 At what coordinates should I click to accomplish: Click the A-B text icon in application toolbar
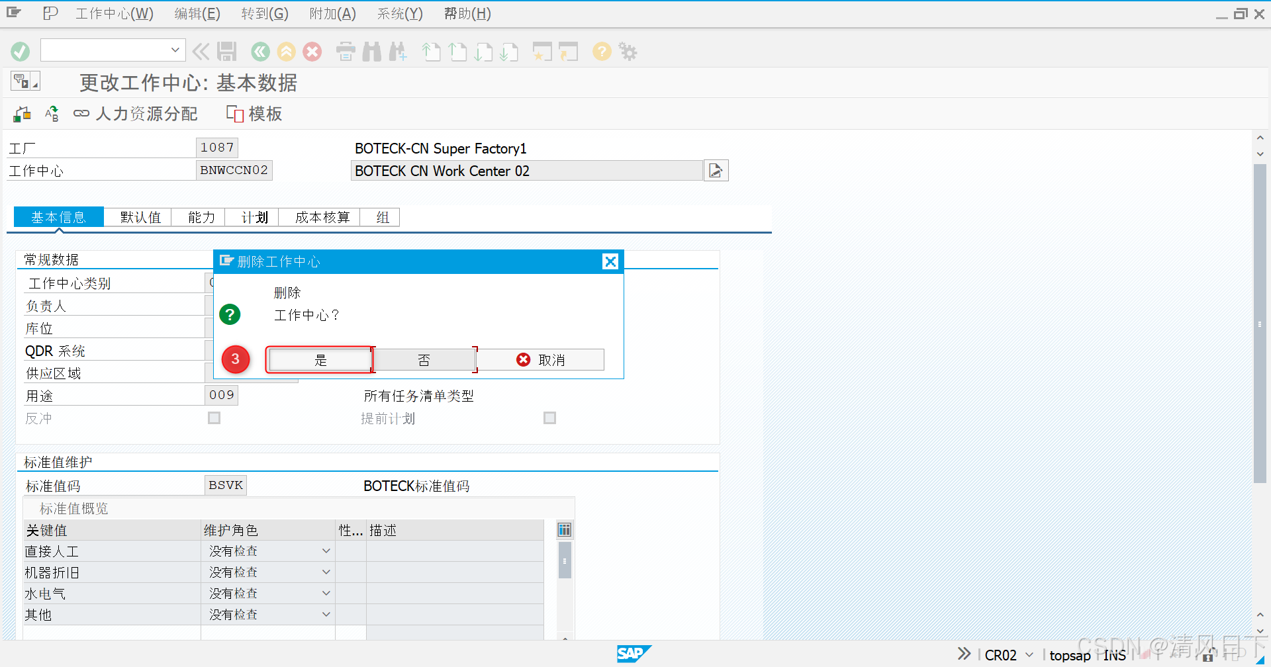[52, 114]
